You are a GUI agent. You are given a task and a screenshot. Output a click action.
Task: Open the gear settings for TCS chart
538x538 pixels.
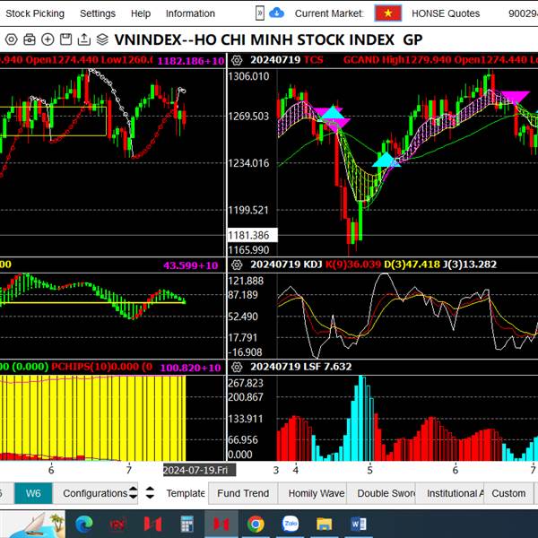click(x=238, y=59)
